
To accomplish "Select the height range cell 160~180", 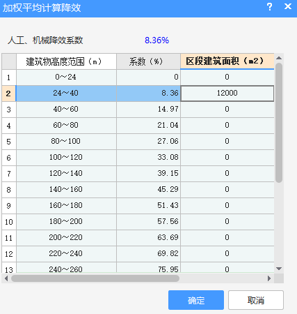I will [x=66, y=206].
